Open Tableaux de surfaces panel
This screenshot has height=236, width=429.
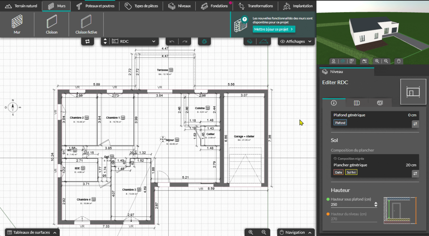32,232
